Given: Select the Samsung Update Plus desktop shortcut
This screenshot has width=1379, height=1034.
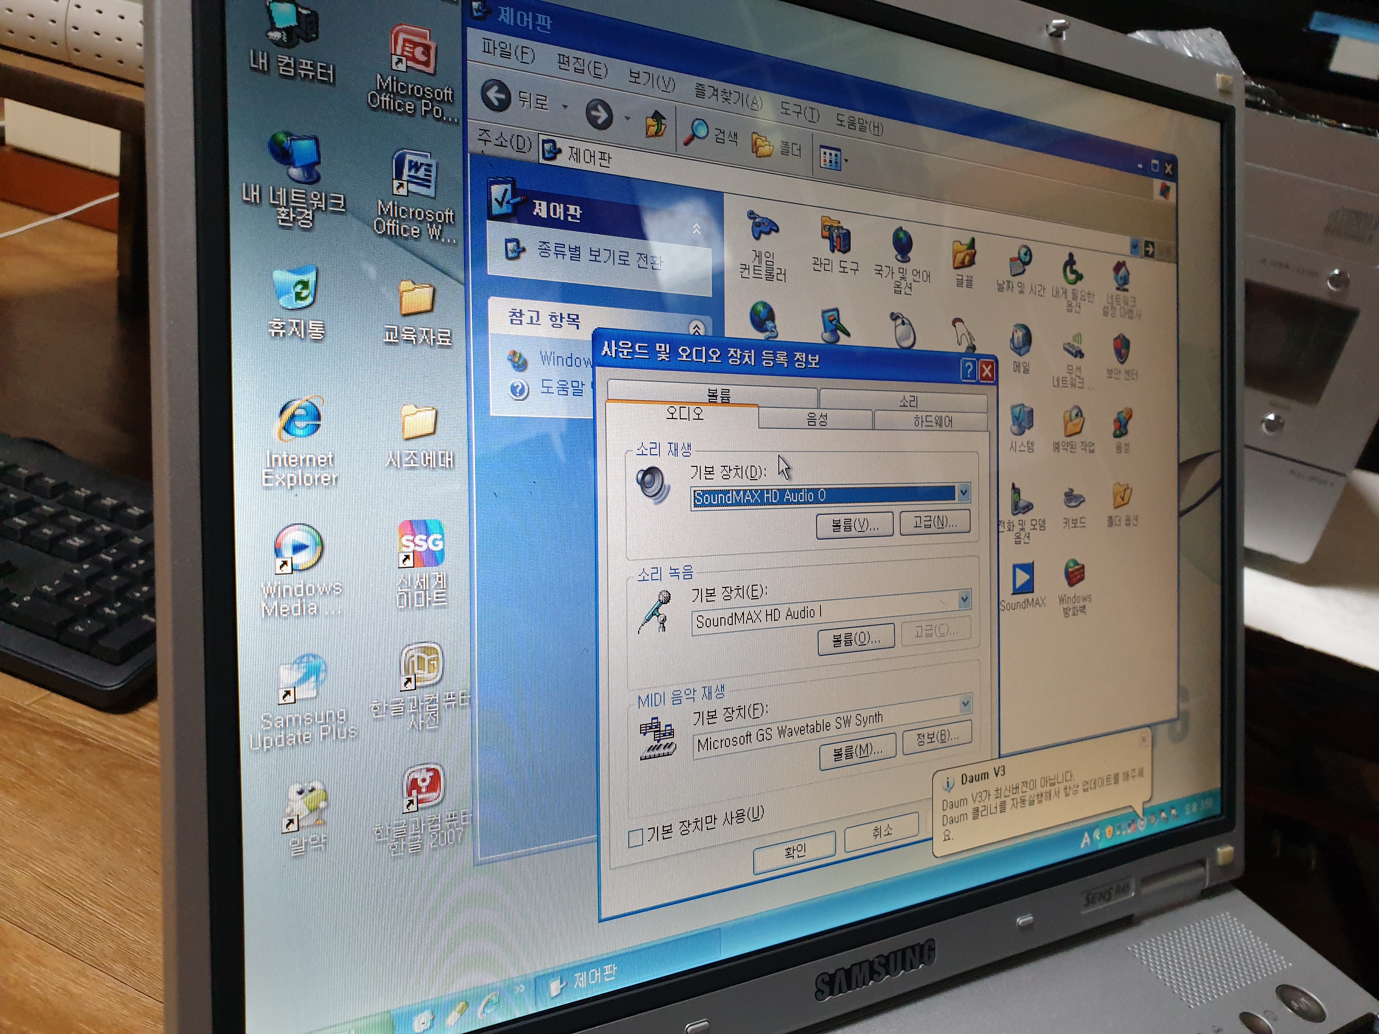Looking at the screenshot, I should pyautogui.click(x=302, y=701).
